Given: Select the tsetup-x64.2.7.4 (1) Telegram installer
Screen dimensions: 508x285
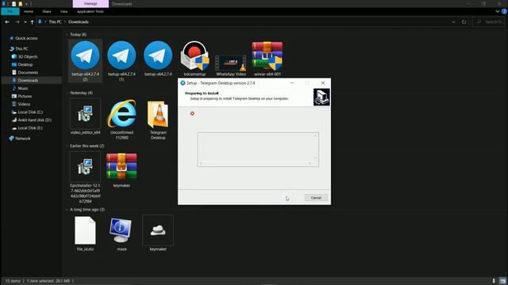Looking at the screenshot, I should point(121,60).
